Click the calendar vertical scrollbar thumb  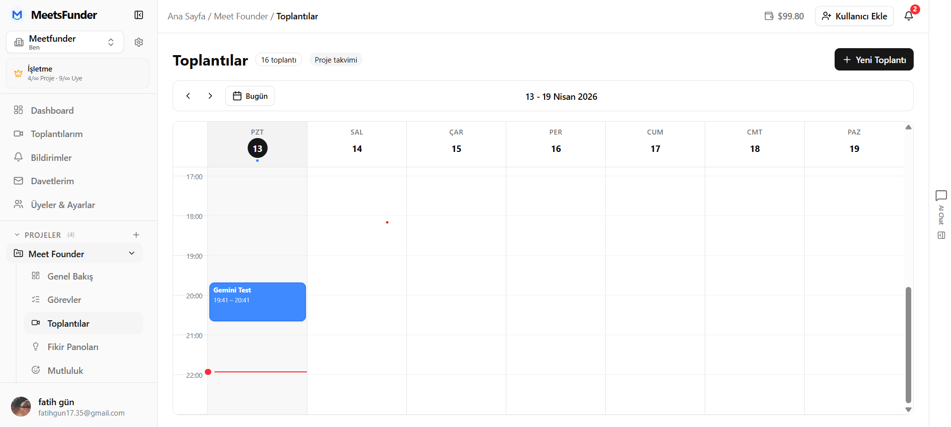pos(908,345)
